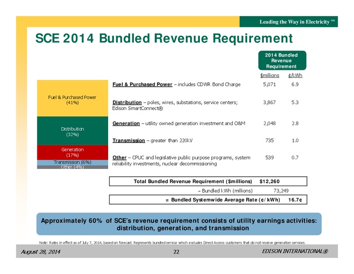Image resolution: width=354 pixels, height=274 pixels.
Task: Click the '73,249' value
Action: [x=281, y=191]
